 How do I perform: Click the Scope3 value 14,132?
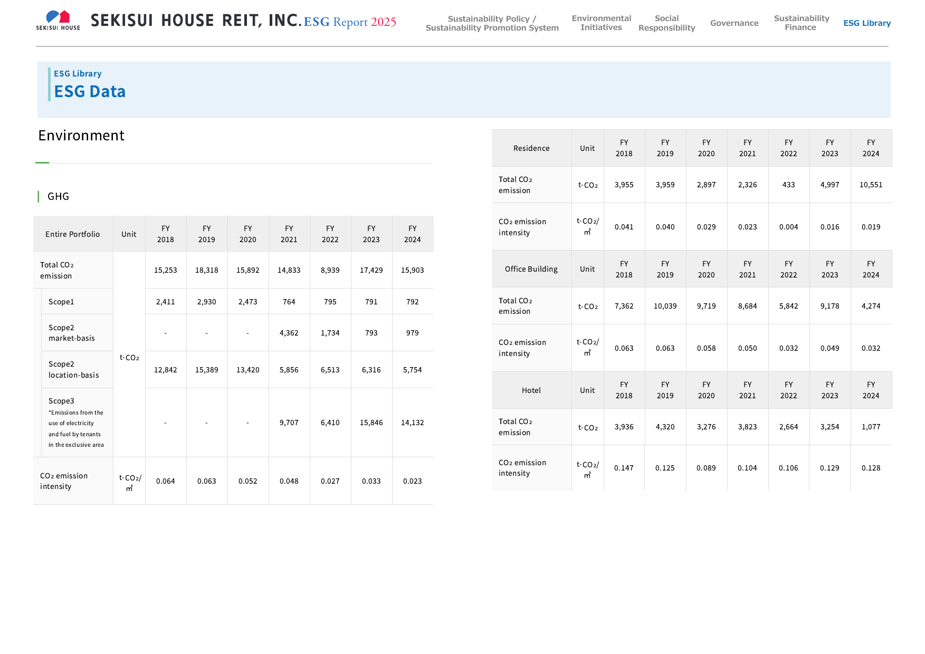point(413,422)
